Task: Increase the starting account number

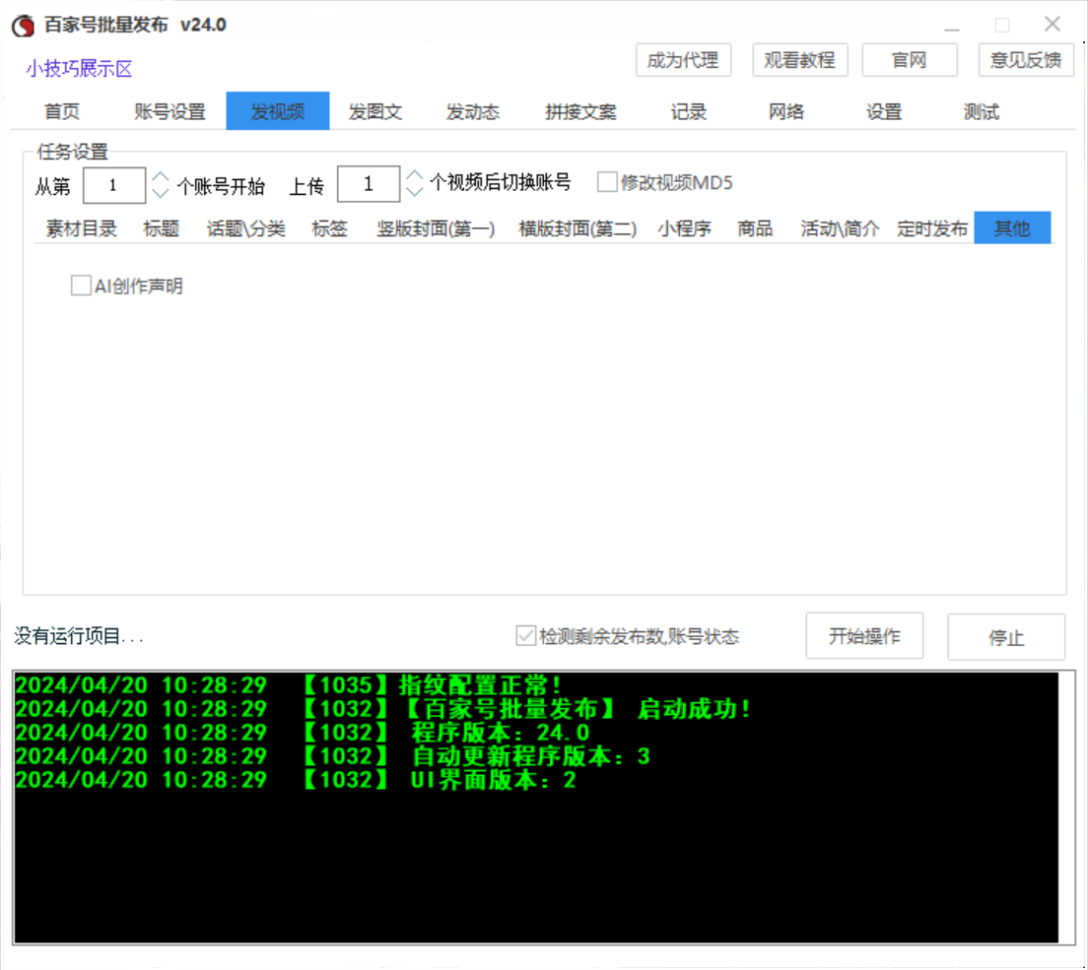Action: tap(161, 177)
